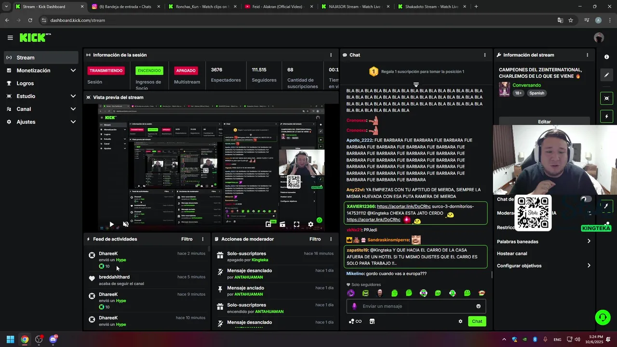The width and height of the screenshot is (617, 347).
Task: Click the Kick logo
Action: click(35, 38)
